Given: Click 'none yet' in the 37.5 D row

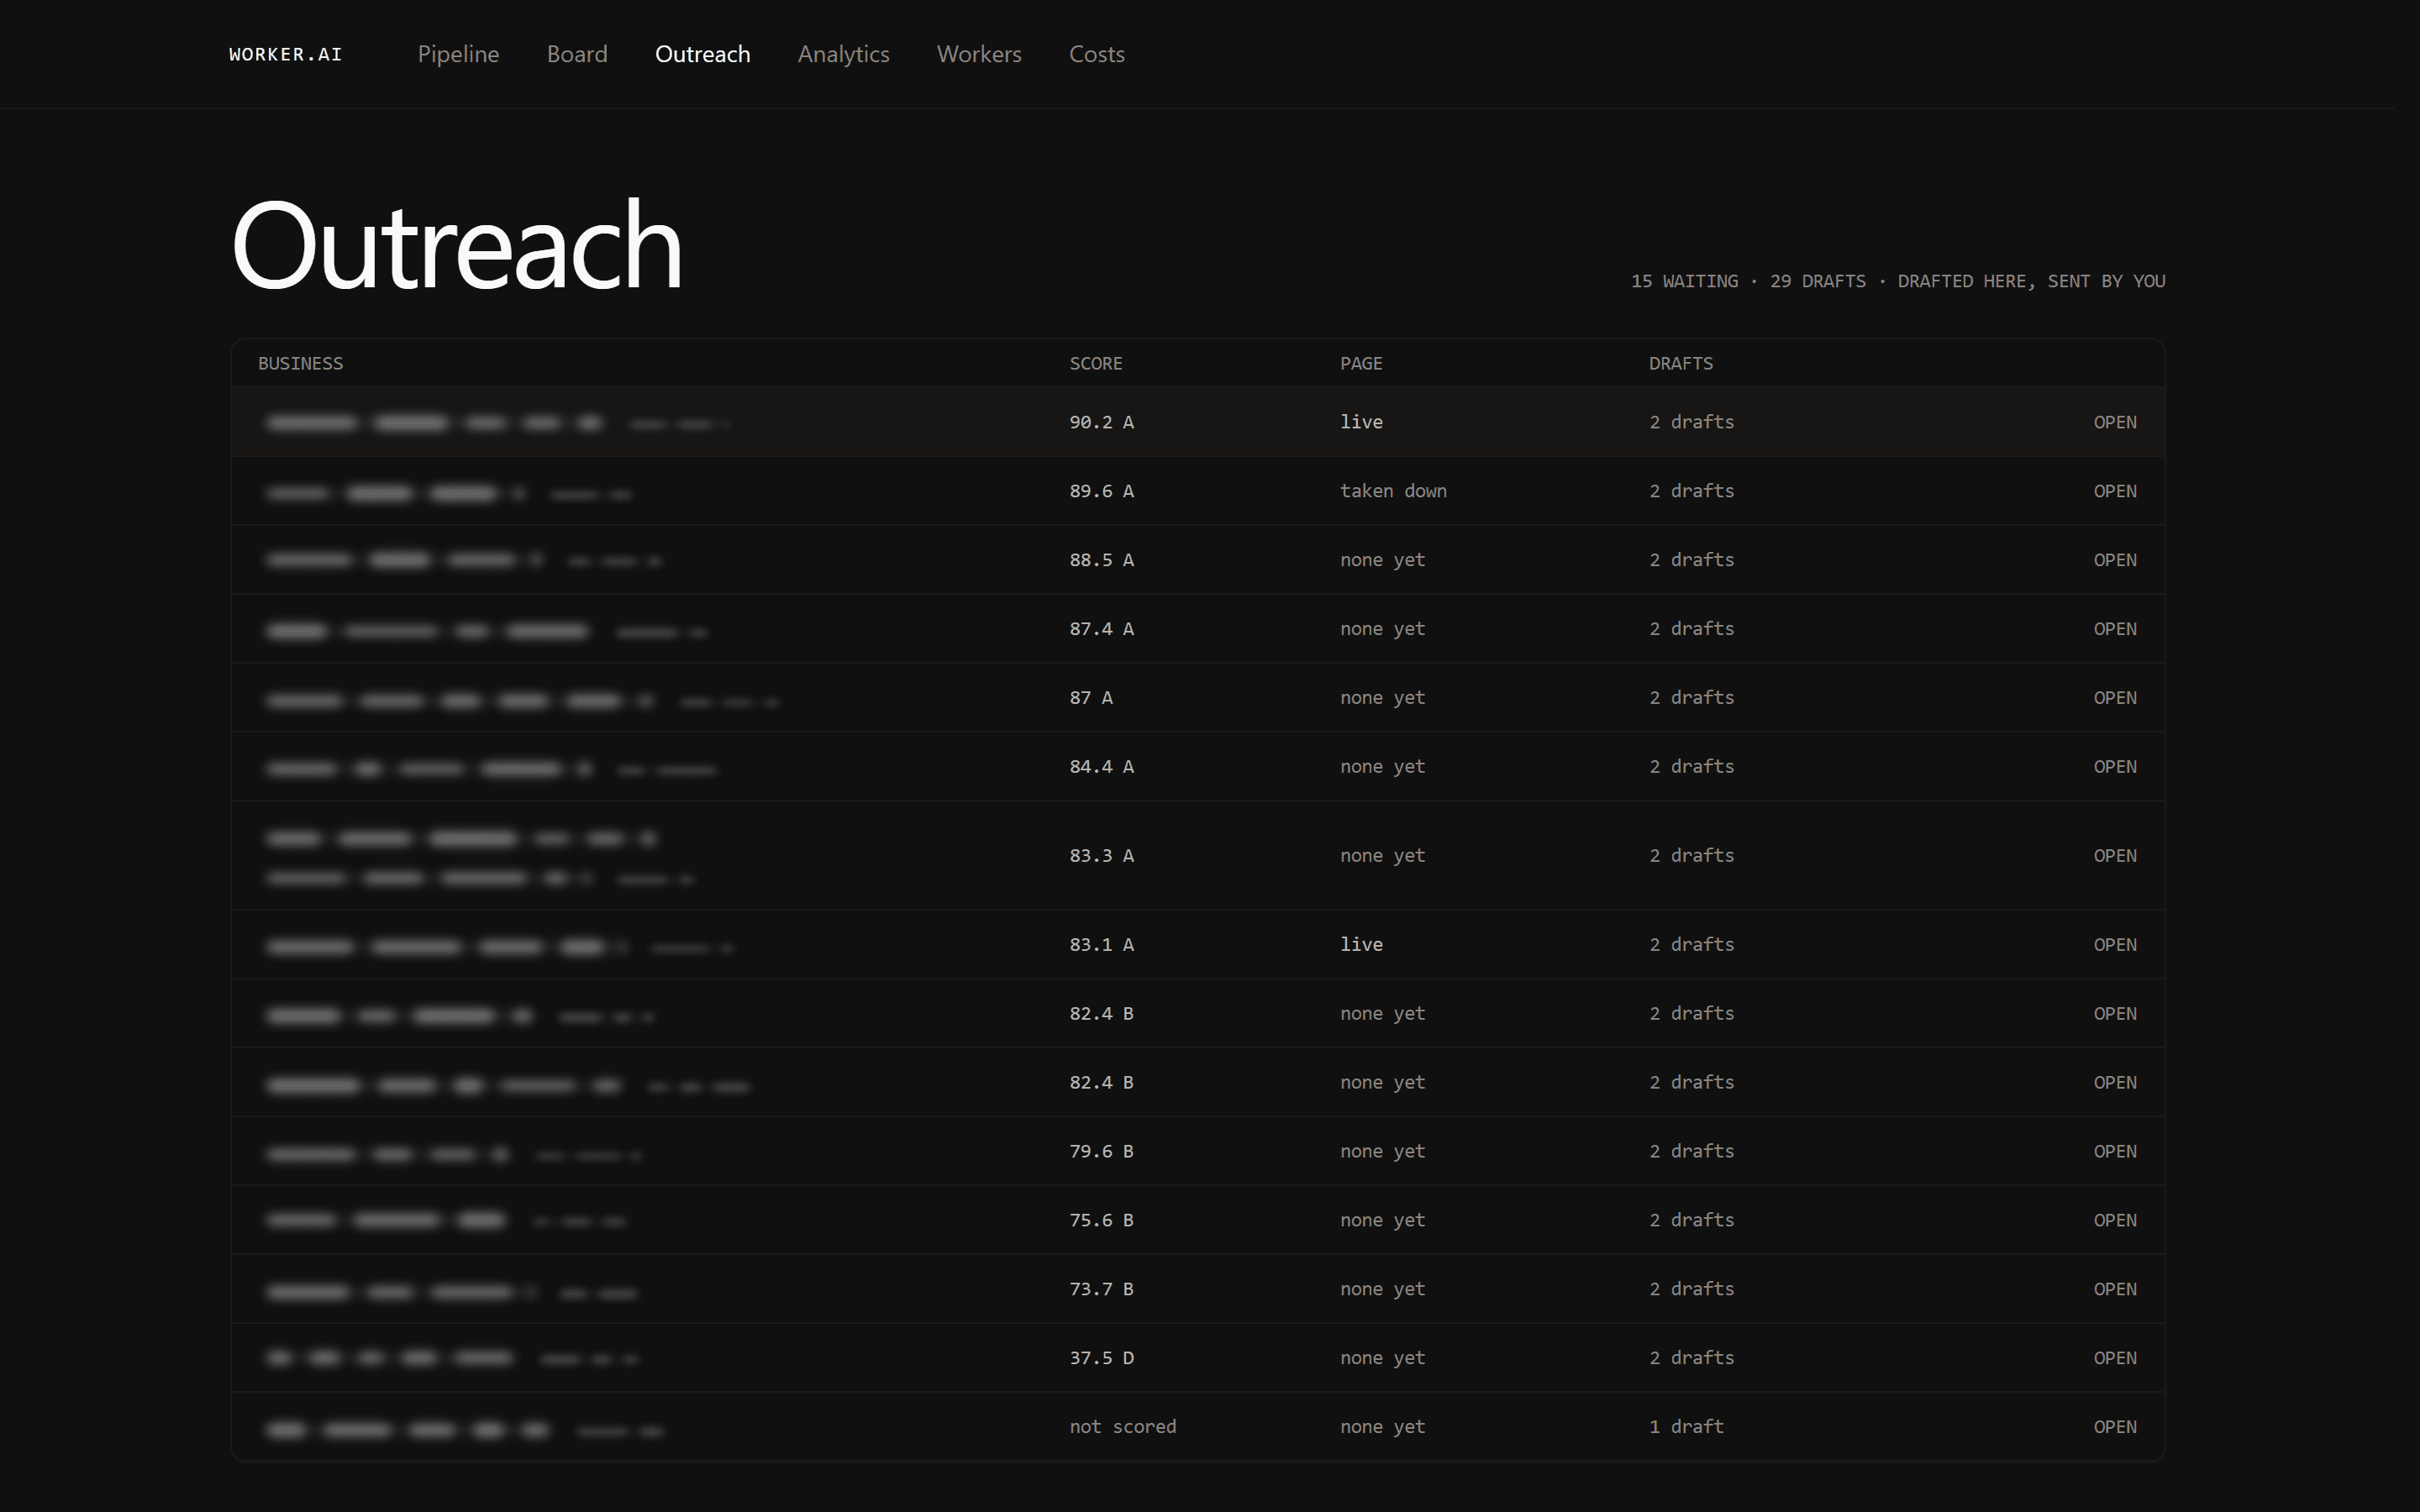Looking at the screenshot, I should point(1382,1358).
